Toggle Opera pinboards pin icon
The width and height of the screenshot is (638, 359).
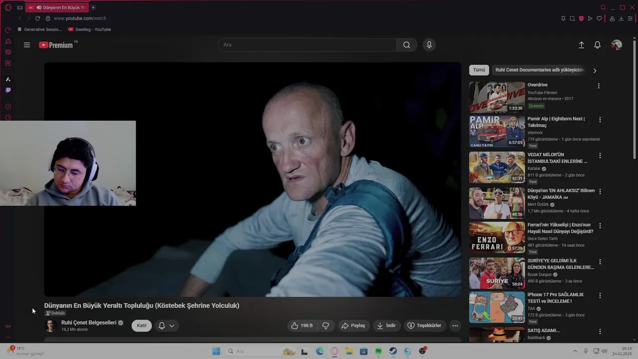coord(563,18)
